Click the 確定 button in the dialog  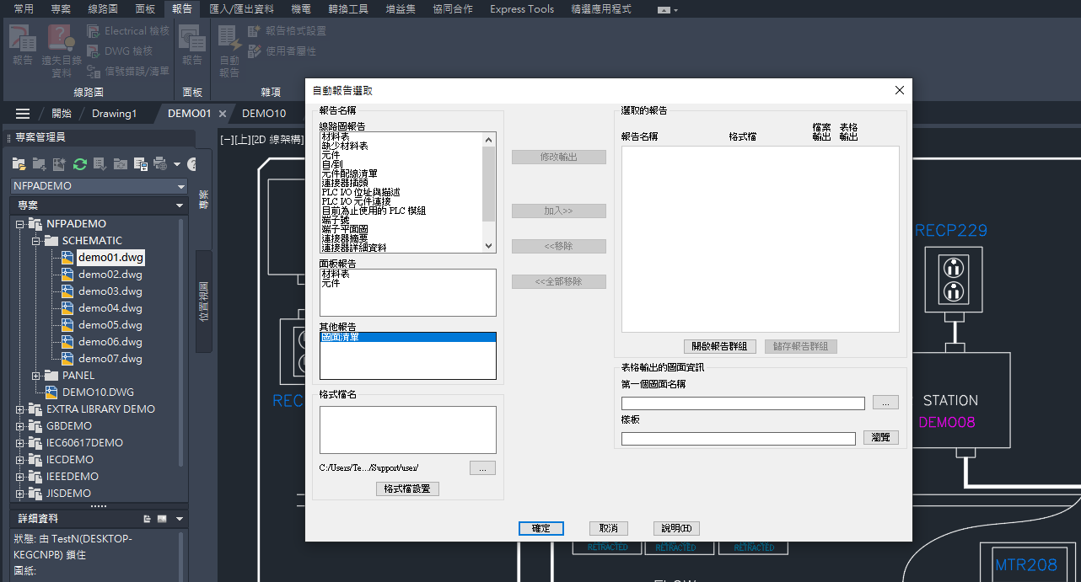540,528
